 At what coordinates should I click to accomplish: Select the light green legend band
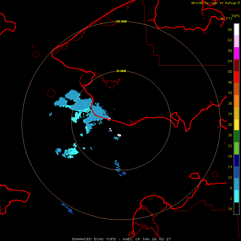[236, 148]
